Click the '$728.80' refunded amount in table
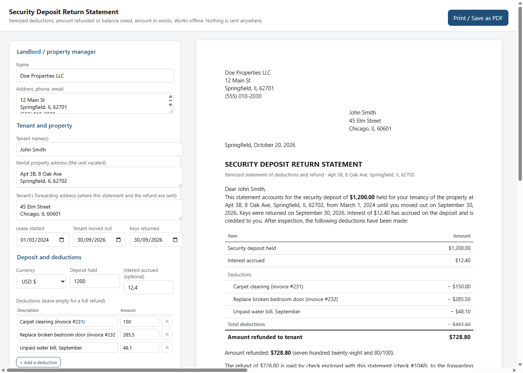Image resolution: width=523 pixels, height=373 pixels. click(460, 337)
